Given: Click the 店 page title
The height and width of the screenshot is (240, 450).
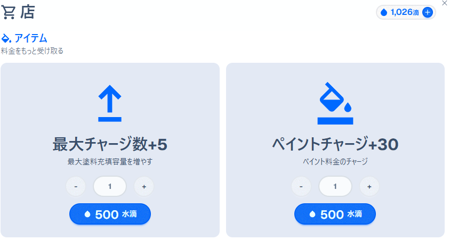Looking at the screenshot, I should pyautogui.click(x=28, y=12).
